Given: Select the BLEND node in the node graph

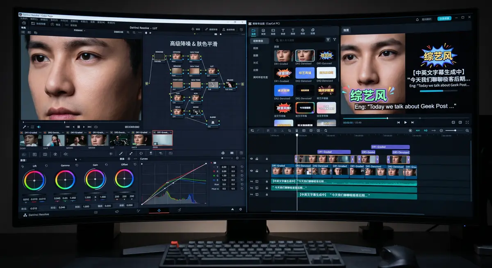Looking at the screenshot, I should point(212,123).
